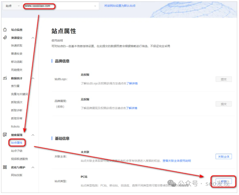The height and width of the screenshot is (195, 239).
Task: Collapse the 搜索展现 section chevron
Action: pyautogui.click(x=33, y=135)
